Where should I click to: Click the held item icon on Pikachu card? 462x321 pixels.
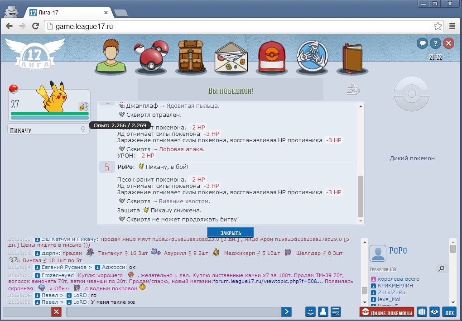point(83,106)
